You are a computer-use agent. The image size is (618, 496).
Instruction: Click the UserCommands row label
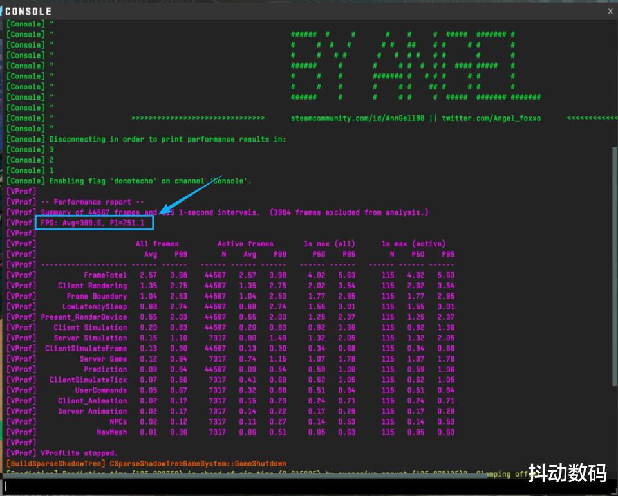101,390
